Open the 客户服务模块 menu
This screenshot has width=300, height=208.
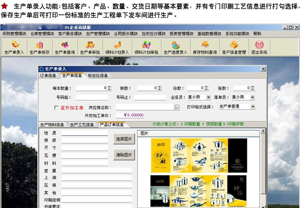(70, 34)
